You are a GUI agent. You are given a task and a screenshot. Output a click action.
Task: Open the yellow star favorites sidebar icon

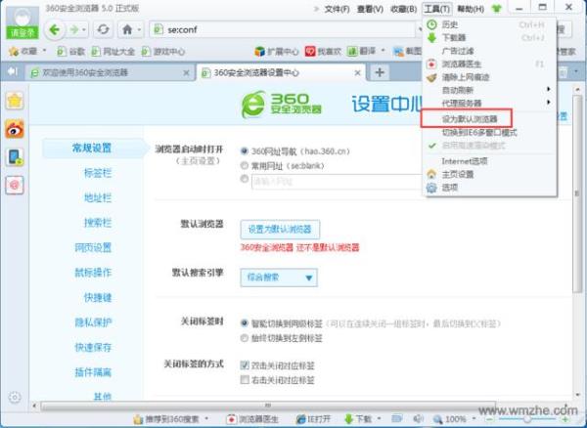click(15, 101)
